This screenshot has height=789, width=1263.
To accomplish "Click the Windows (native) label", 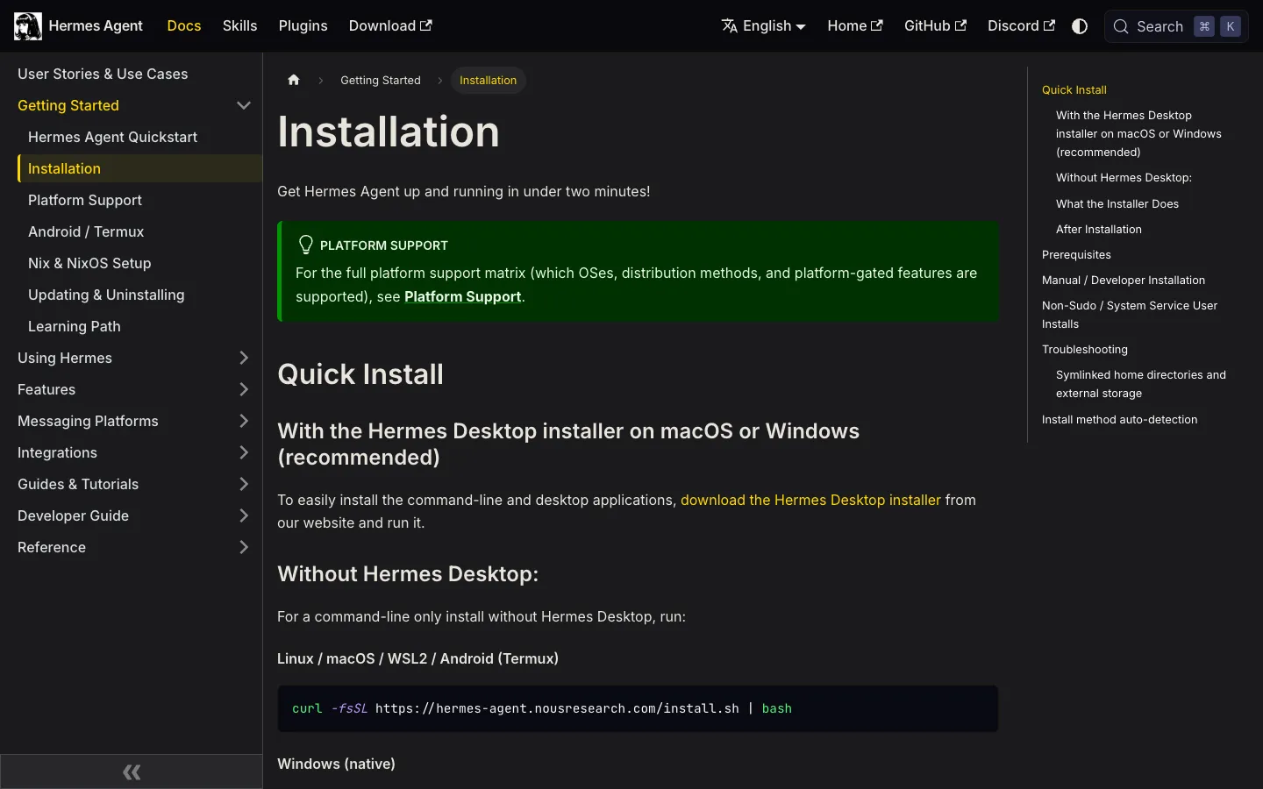I will (x=336, y=764).
